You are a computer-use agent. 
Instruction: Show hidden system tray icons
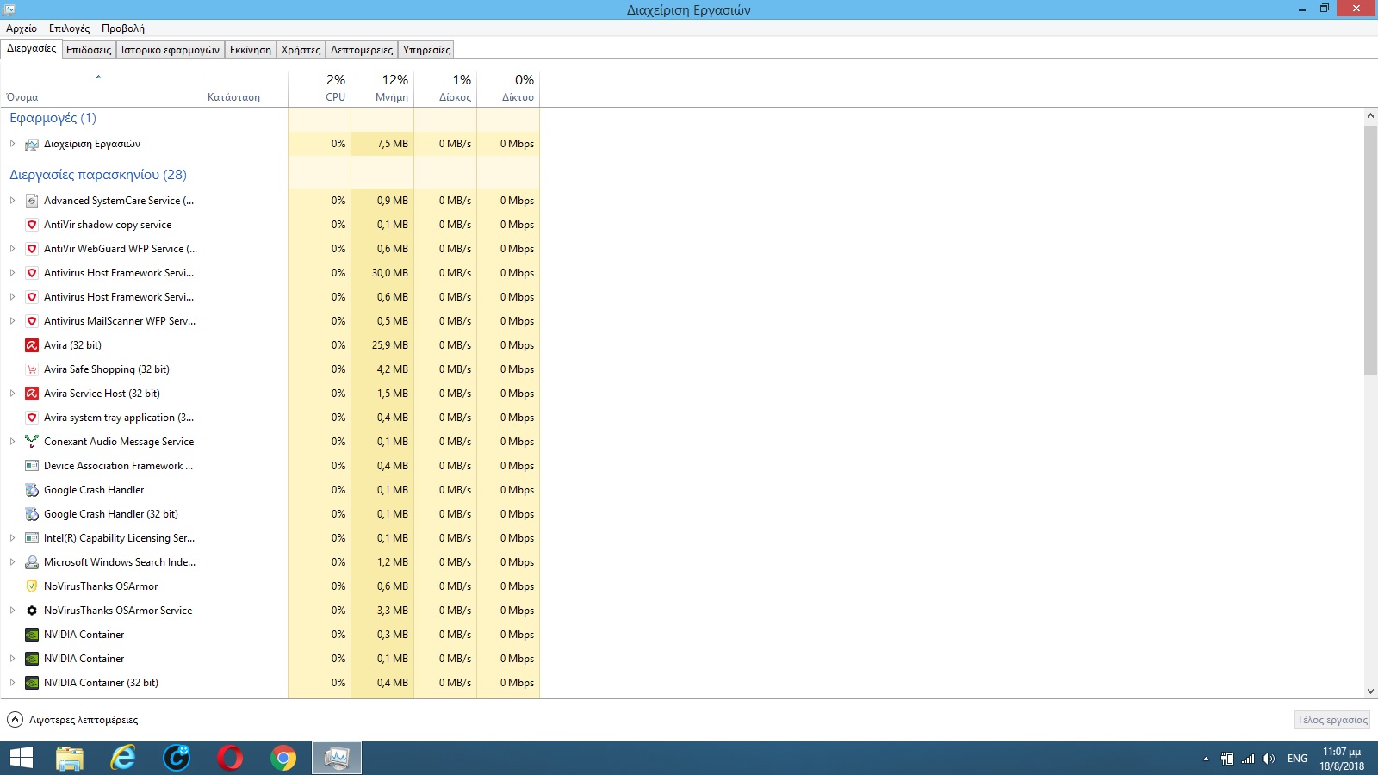1206,759
